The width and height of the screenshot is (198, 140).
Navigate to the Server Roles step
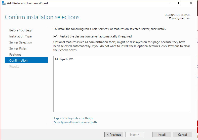[x=18, y=48]
